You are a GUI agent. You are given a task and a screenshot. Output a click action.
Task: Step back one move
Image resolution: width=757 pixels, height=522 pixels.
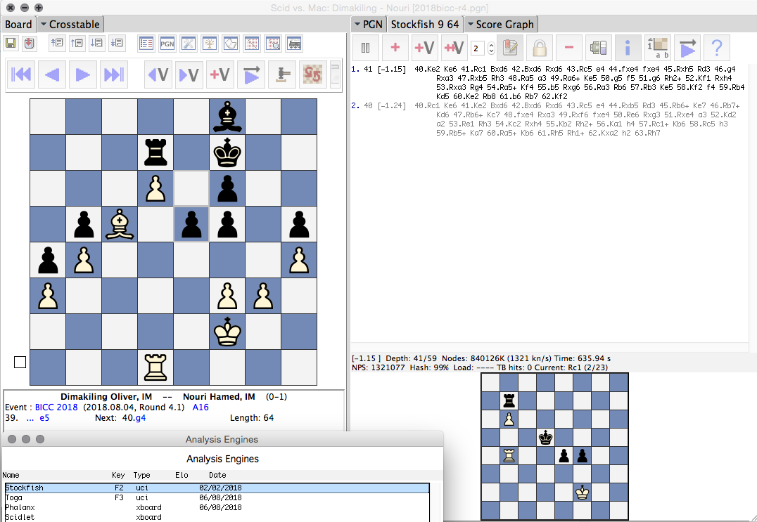[x=51, y=74]
